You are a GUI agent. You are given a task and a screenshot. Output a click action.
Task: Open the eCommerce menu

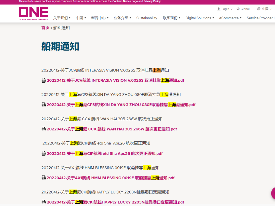(230, 18)
